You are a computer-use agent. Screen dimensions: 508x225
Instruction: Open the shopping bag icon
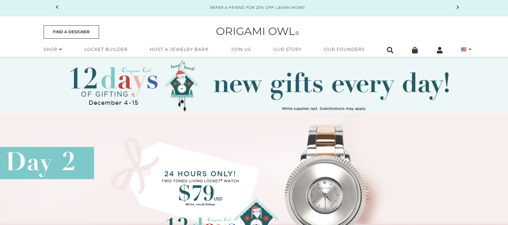pyautogui.click(x=415, y=50)
